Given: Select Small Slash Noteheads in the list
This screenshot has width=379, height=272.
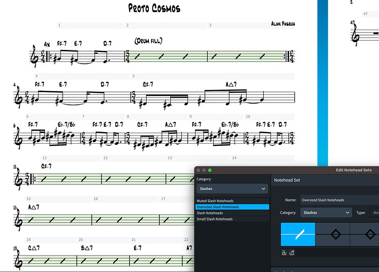Looking at the screenshot, I should coord(232,219).
